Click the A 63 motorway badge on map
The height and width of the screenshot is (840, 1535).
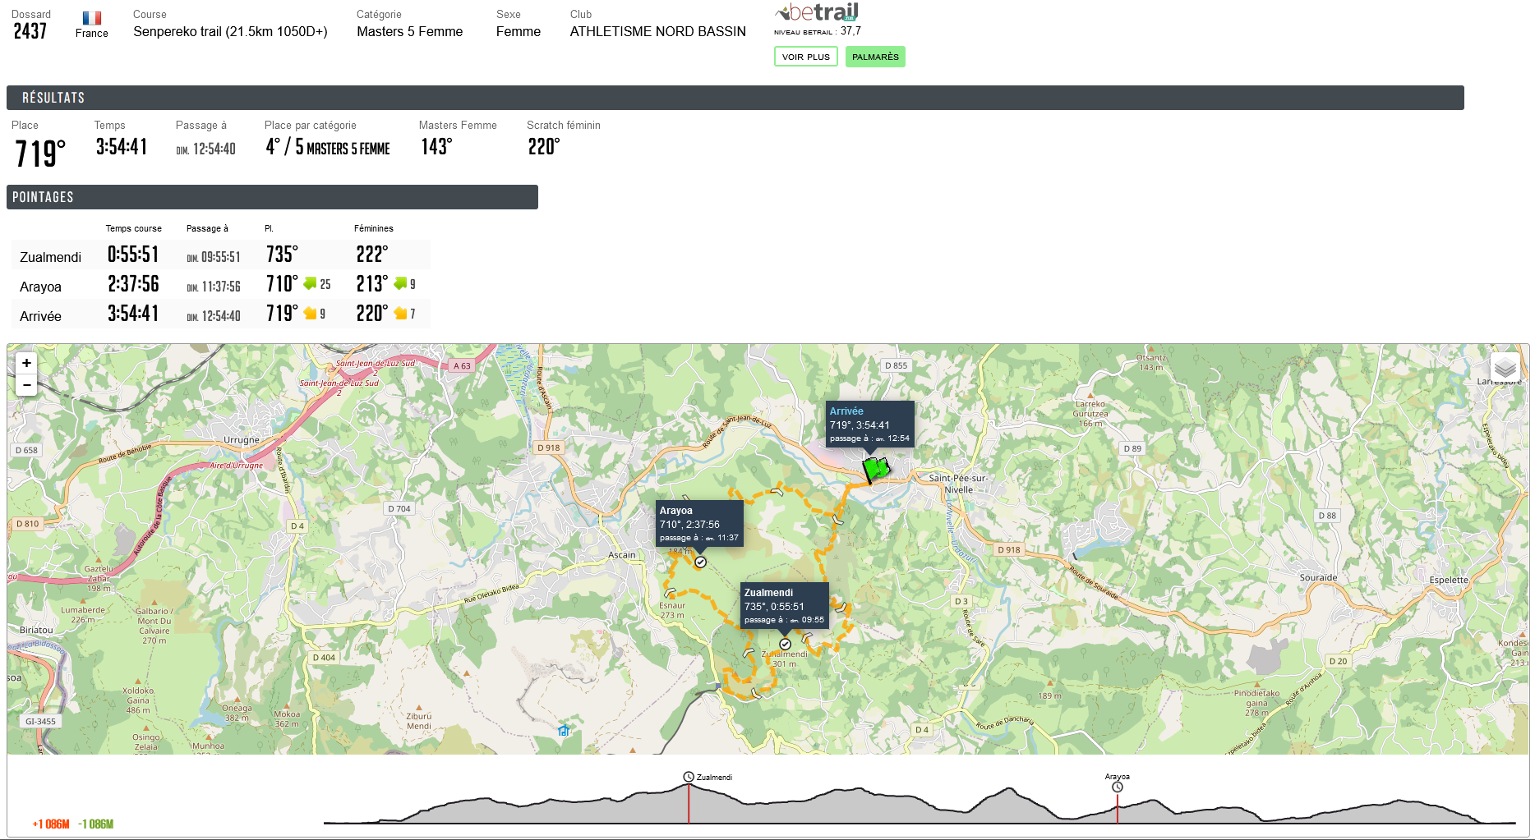click(462, 365)
